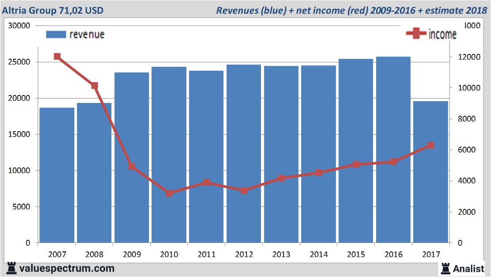Click the Analist rook logo icon
491x277 pixels.
click(x=445, y=268)
